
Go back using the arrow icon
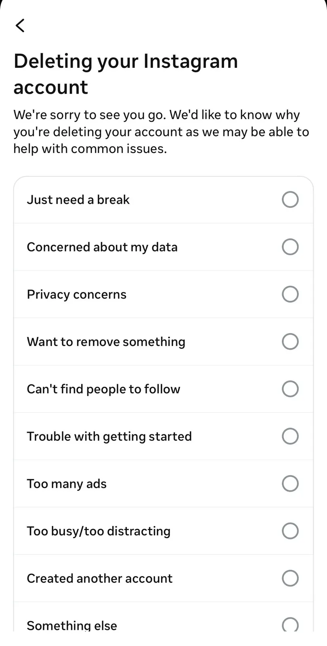20,25
